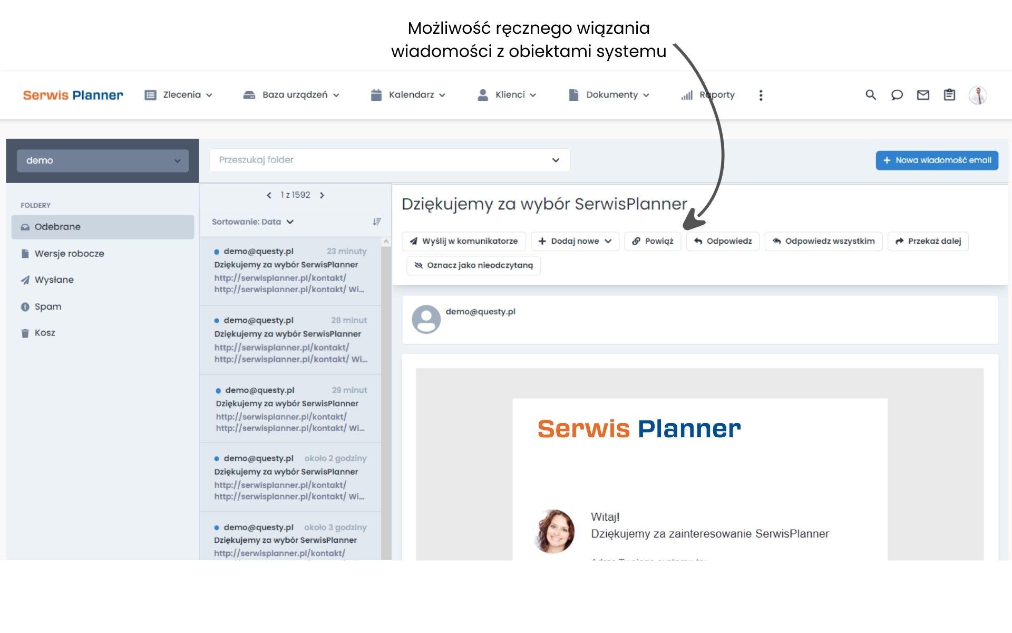Click the Klienci person icon
The image size is (1012, 633).
(x=482, y=95)
